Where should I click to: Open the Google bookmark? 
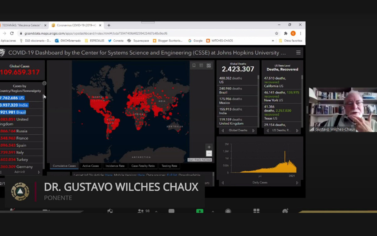click(x=195, y=41)
